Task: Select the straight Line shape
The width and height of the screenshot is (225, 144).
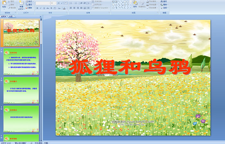Action: coord(119,2)
